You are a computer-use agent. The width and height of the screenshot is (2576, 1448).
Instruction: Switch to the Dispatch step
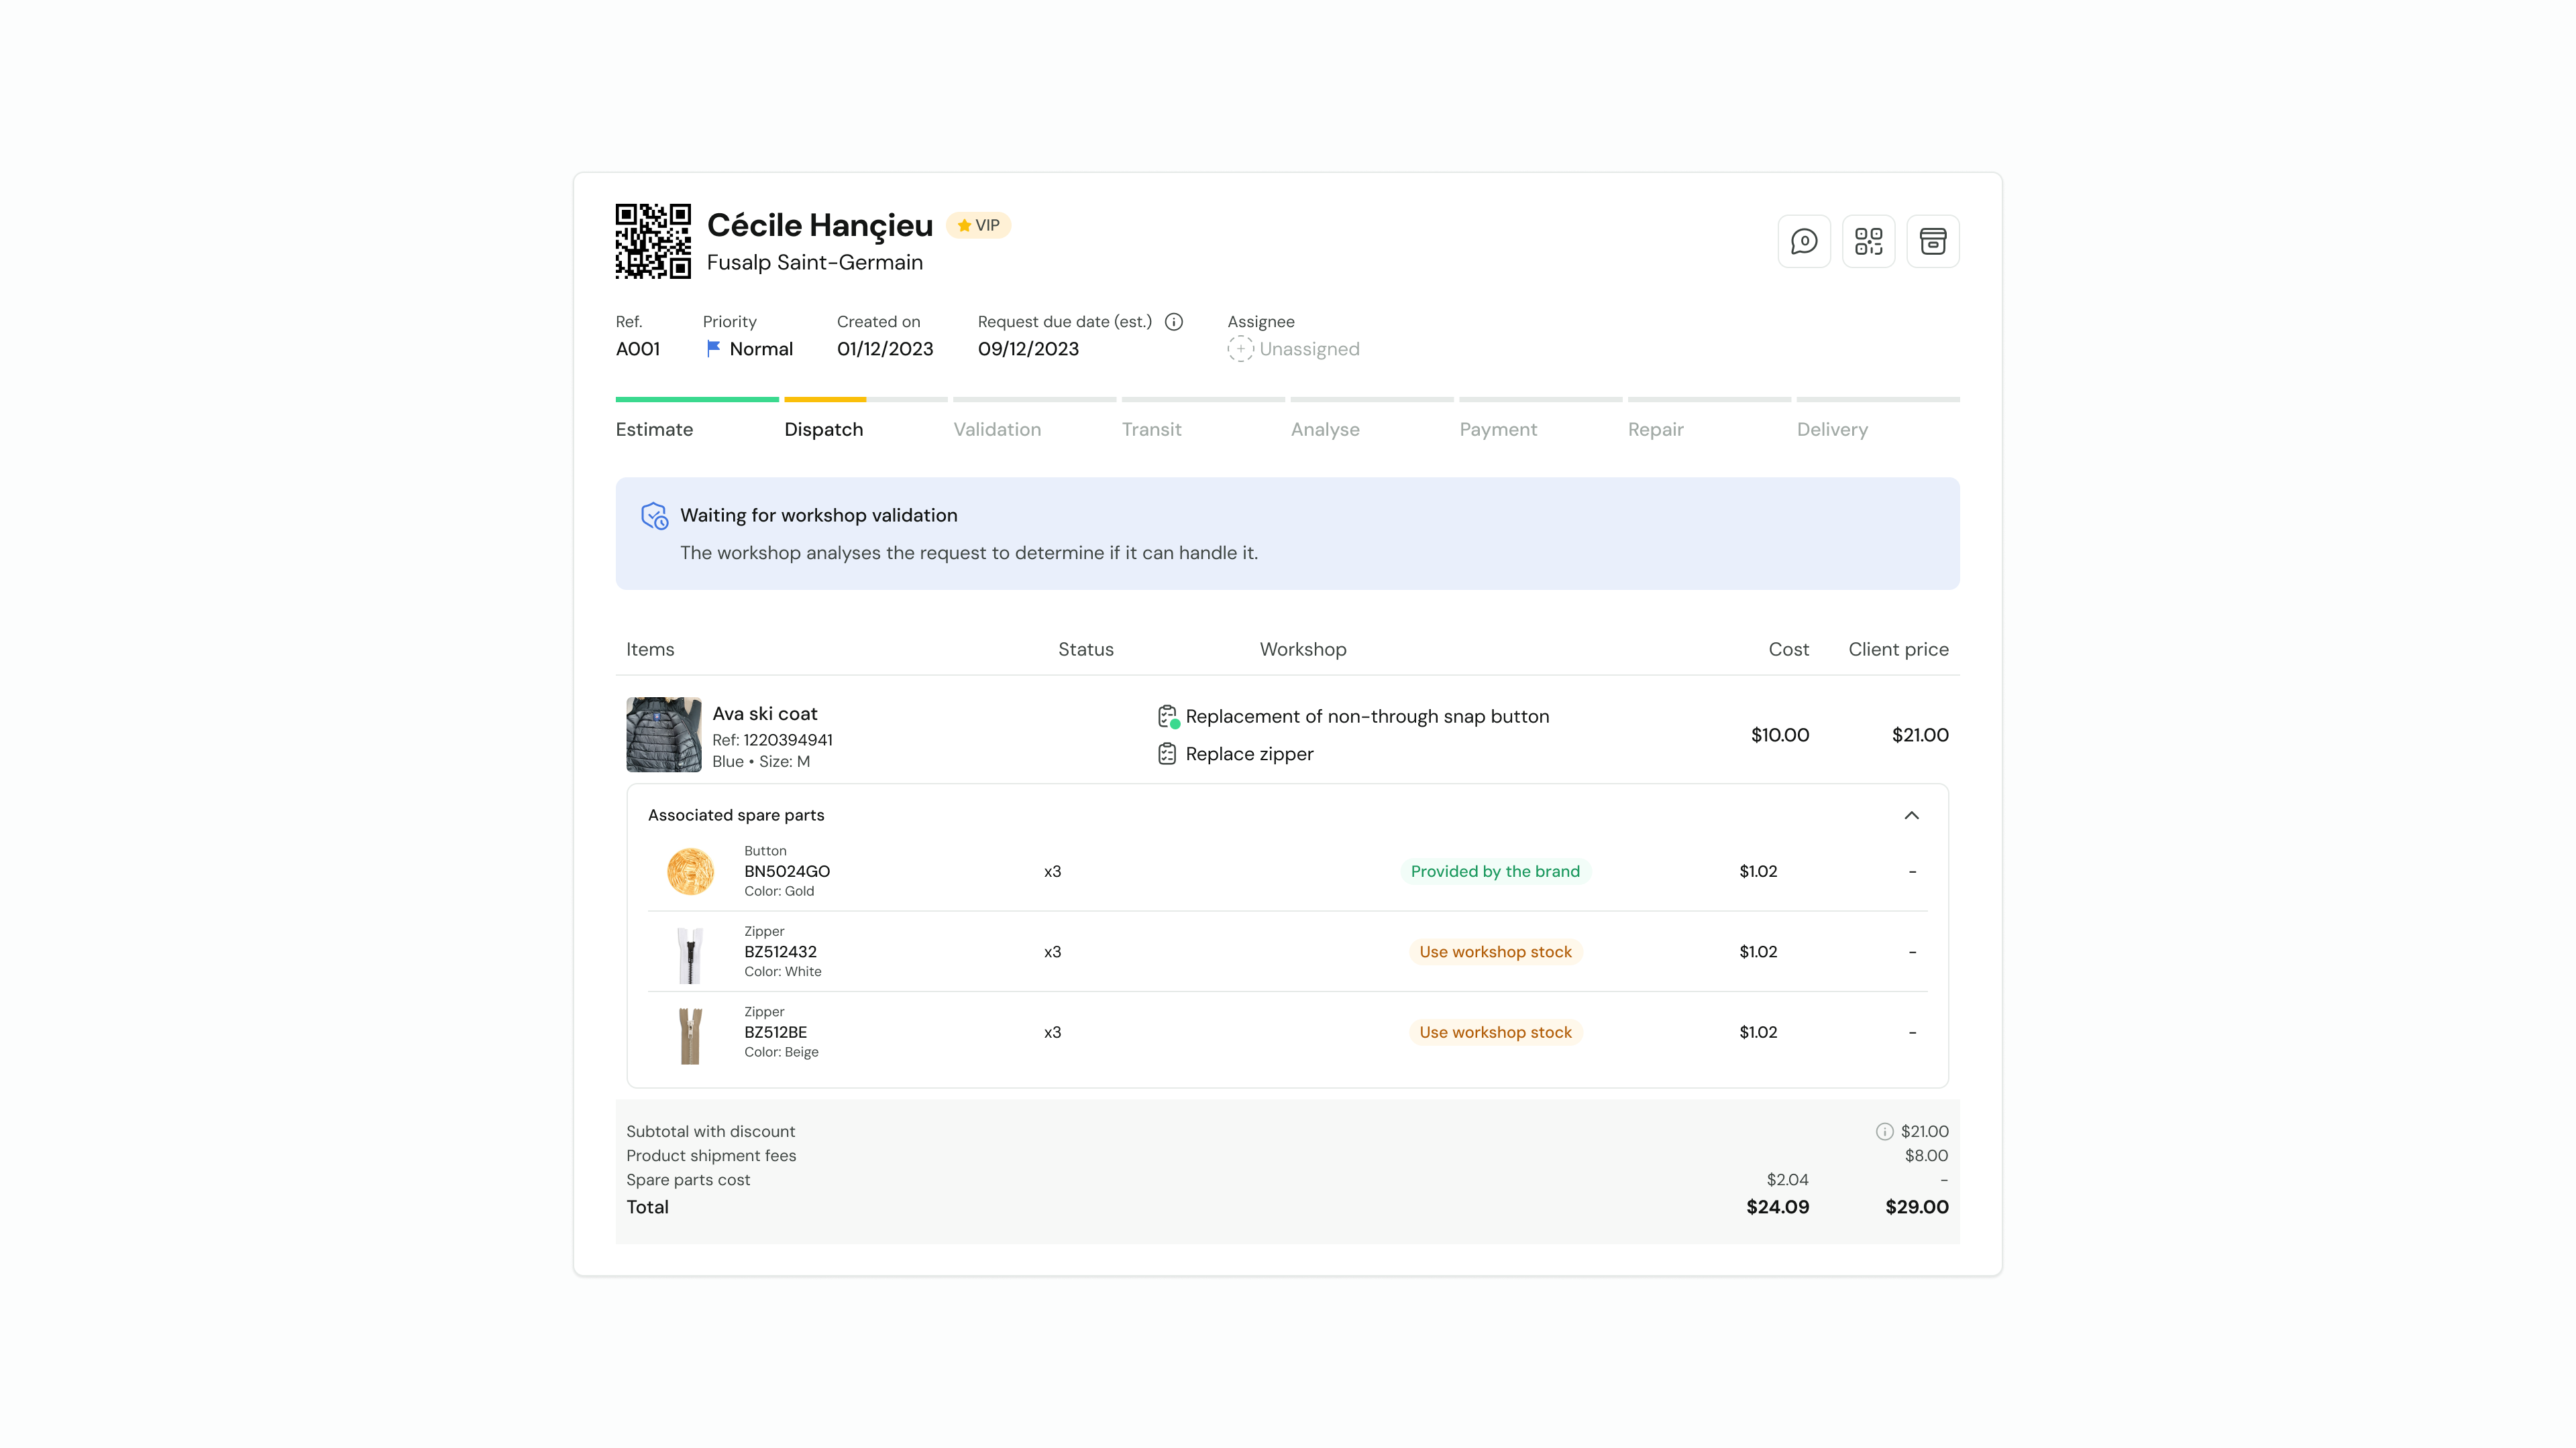coord(823,430)
